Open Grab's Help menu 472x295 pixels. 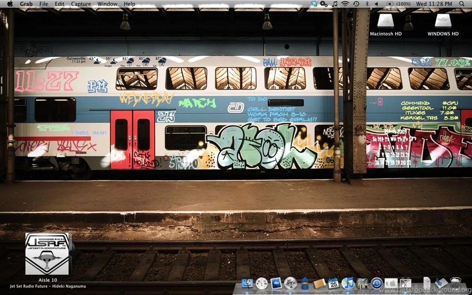pos(130,4)
